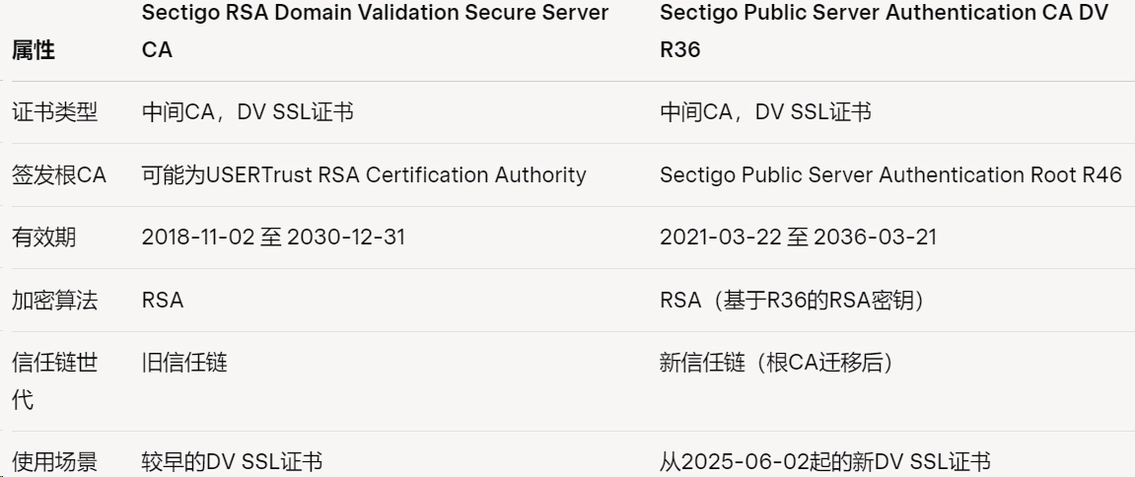Click the Sectigo Public Server Authentication CA header
1135x477 pixels.
point(884,32)
